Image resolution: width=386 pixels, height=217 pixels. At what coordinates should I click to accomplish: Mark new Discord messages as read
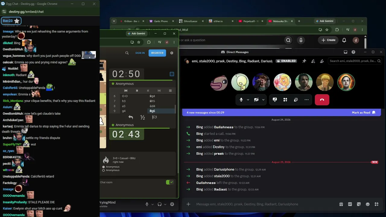point(363,112)
